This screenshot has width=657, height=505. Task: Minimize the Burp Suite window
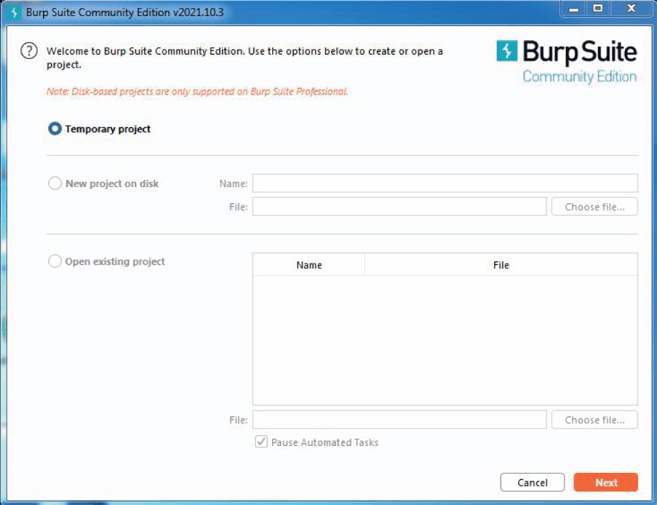pos(575,9)
